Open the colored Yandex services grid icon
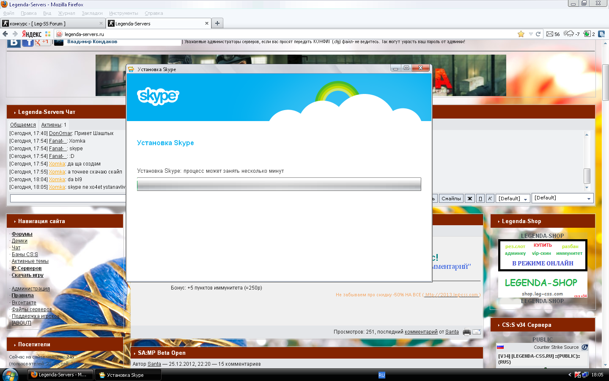609x381 pixels. [48, 34]
